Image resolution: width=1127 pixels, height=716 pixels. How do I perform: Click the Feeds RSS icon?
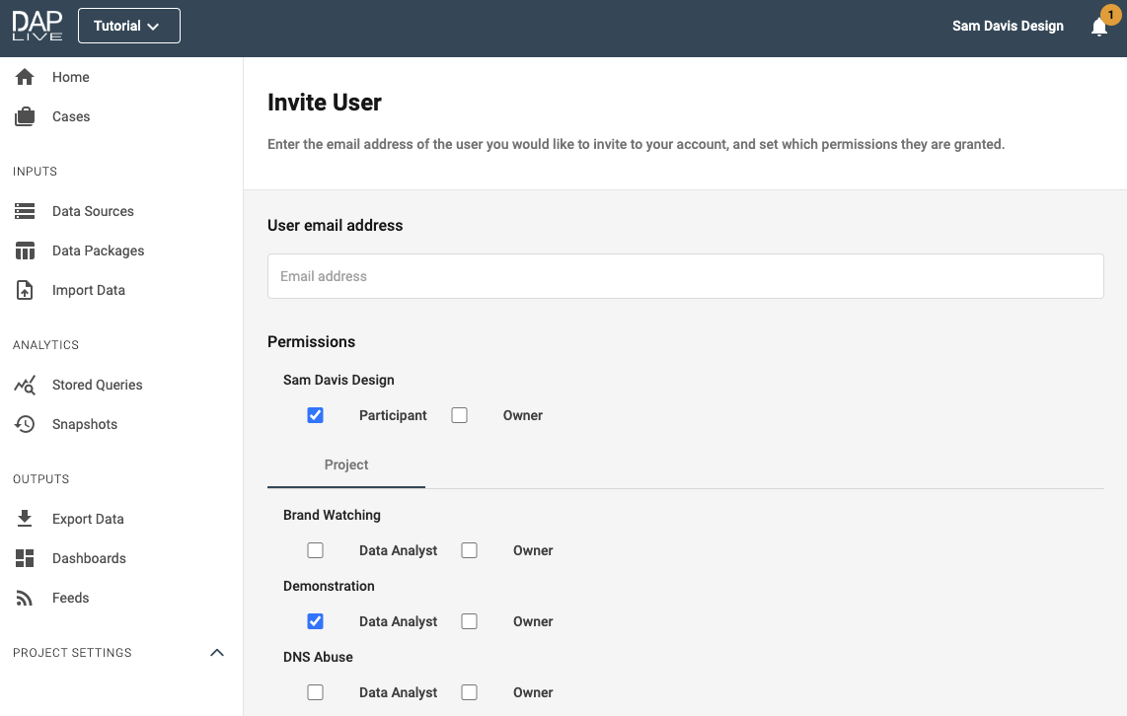click(x=25, y=598)
